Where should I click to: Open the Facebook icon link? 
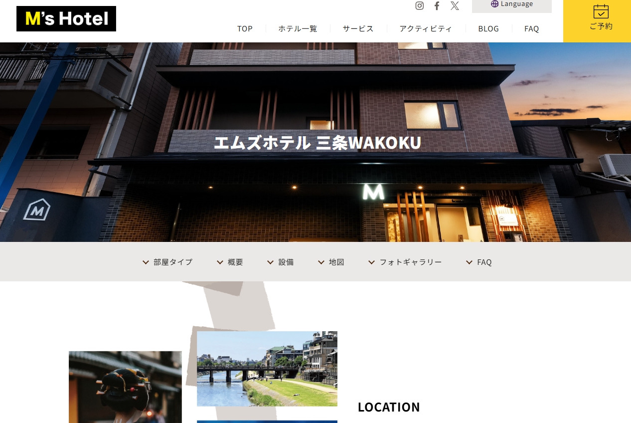(x=437, y=5)
